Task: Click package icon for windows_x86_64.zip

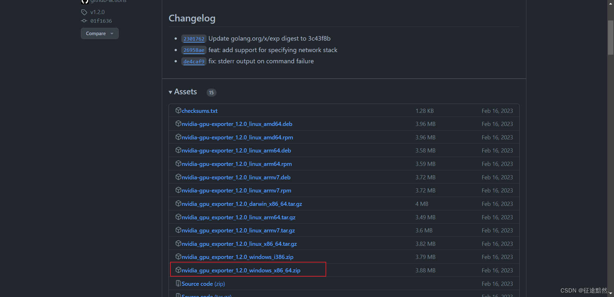Action: (x=178, y=270)
